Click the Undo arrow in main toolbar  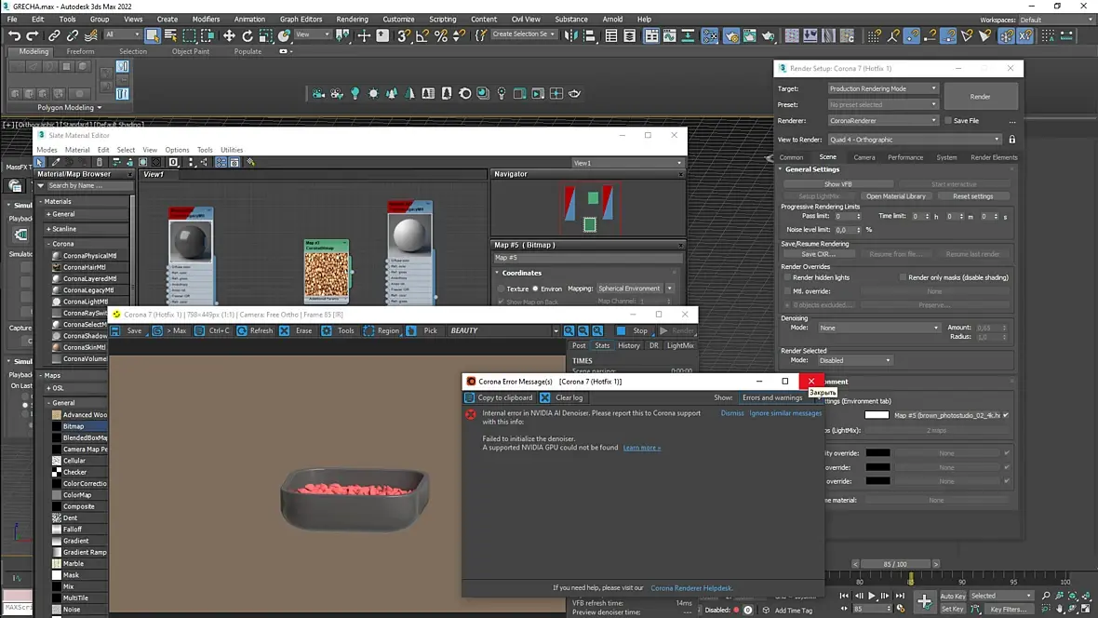14,35
